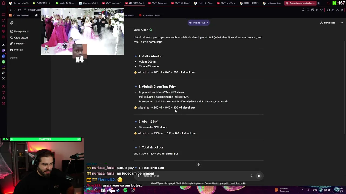The image size is (346, 194).
Task: Switch to the (842) Ork tab
Action: tap(134, 3)
